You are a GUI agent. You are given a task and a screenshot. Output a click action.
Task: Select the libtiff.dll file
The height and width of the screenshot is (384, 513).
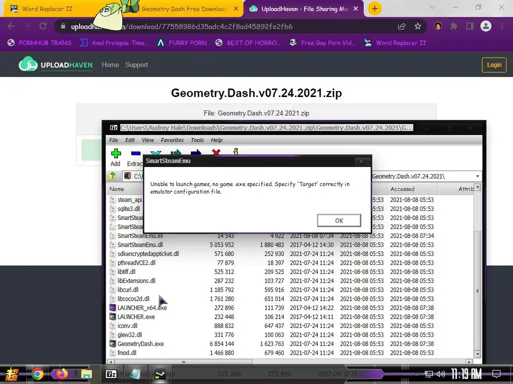(126, 271)
